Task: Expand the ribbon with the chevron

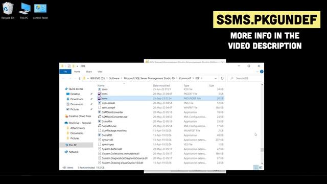Action: click(x=257, y=72)
